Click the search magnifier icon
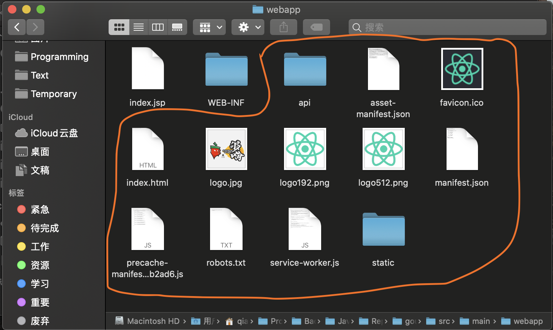 (357, 27)
